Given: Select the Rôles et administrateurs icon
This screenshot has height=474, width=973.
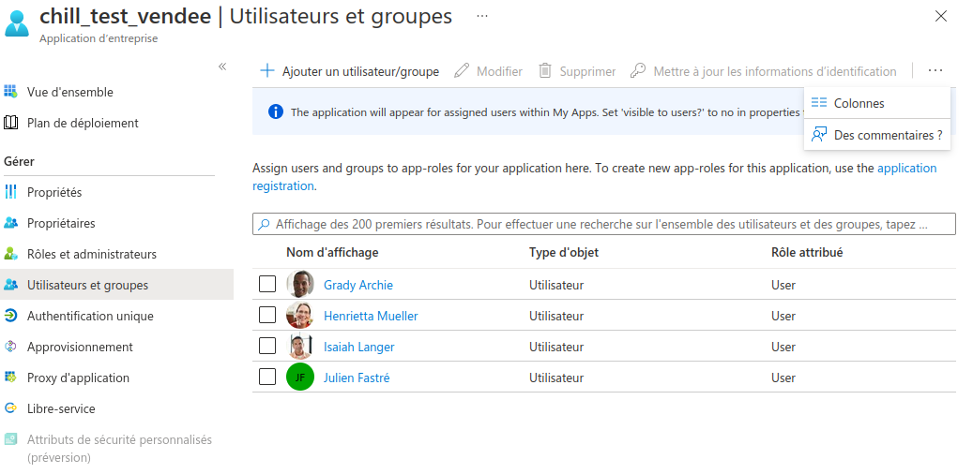Looking at the screenshot, I should pyautogui.click(x=11, y=254).
